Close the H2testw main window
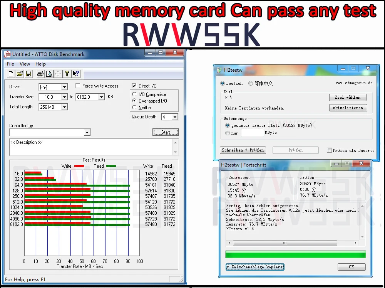 [368, 69]
